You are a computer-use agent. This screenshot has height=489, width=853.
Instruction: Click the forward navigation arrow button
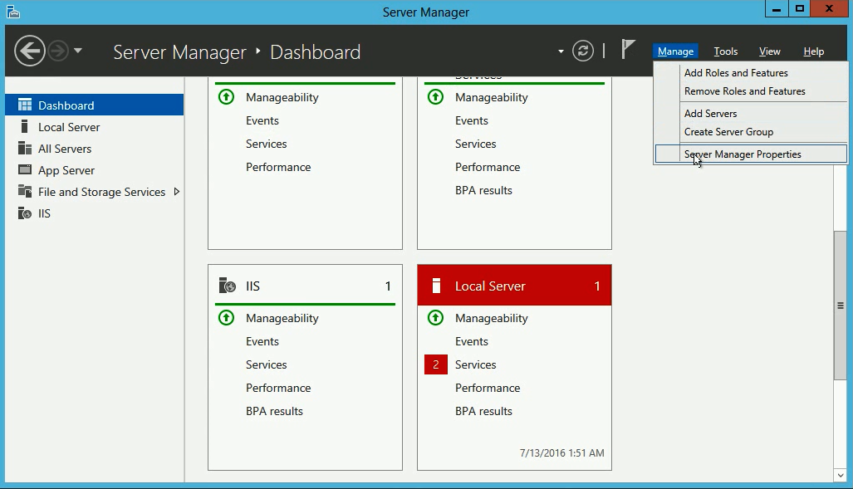[58, 51]
